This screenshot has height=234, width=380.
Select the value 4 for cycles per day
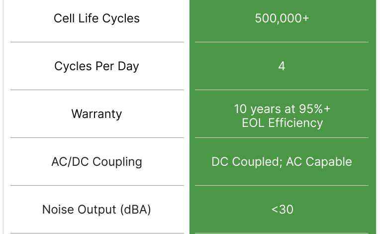(x=282, y=66)
